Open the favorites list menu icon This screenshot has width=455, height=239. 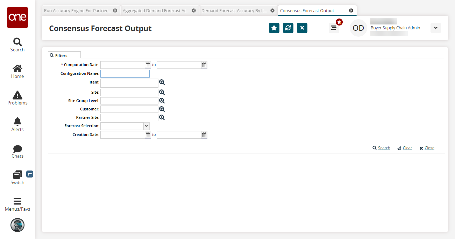(334, 28)
